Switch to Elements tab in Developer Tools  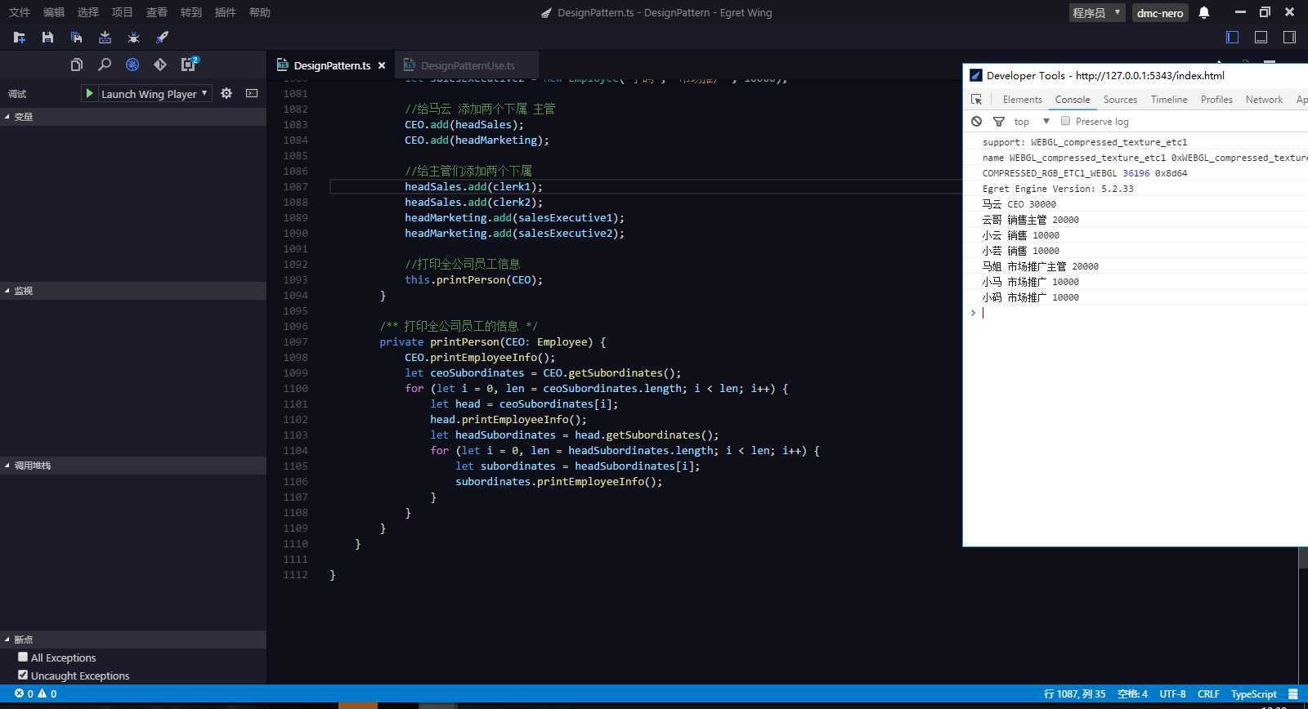(x=1022, y=100)
